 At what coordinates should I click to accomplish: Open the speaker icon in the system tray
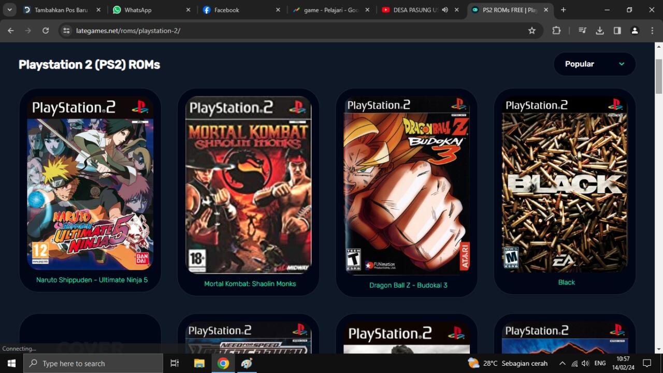coord(585,363)
